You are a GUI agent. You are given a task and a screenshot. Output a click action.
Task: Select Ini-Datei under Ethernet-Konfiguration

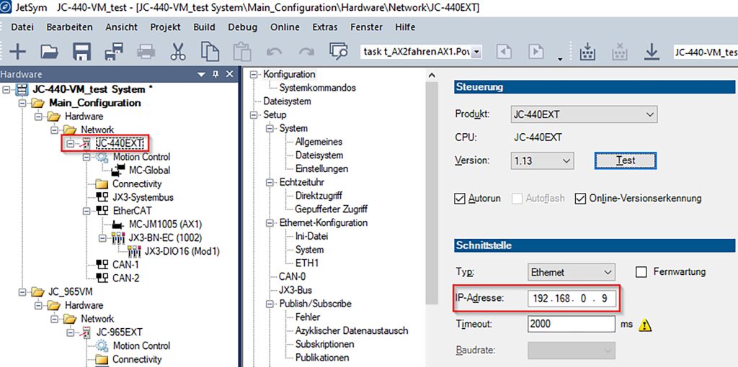coord(311,236)
